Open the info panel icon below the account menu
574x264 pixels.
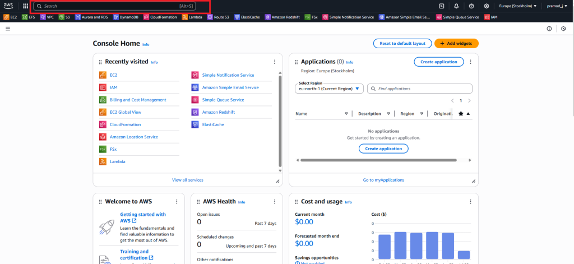click(549, 29)
